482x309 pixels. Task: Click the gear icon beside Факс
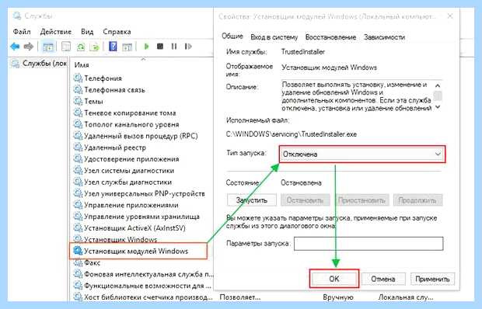click(x=78, y=262)
